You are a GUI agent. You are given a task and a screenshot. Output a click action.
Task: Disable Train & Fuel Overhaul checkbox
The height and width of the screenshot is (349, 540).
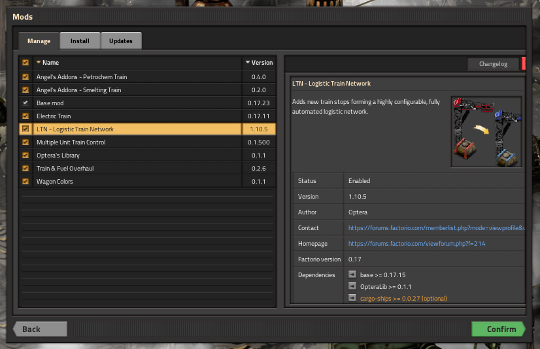25,169
